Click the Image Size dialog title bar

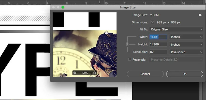(x=128, y=7)
